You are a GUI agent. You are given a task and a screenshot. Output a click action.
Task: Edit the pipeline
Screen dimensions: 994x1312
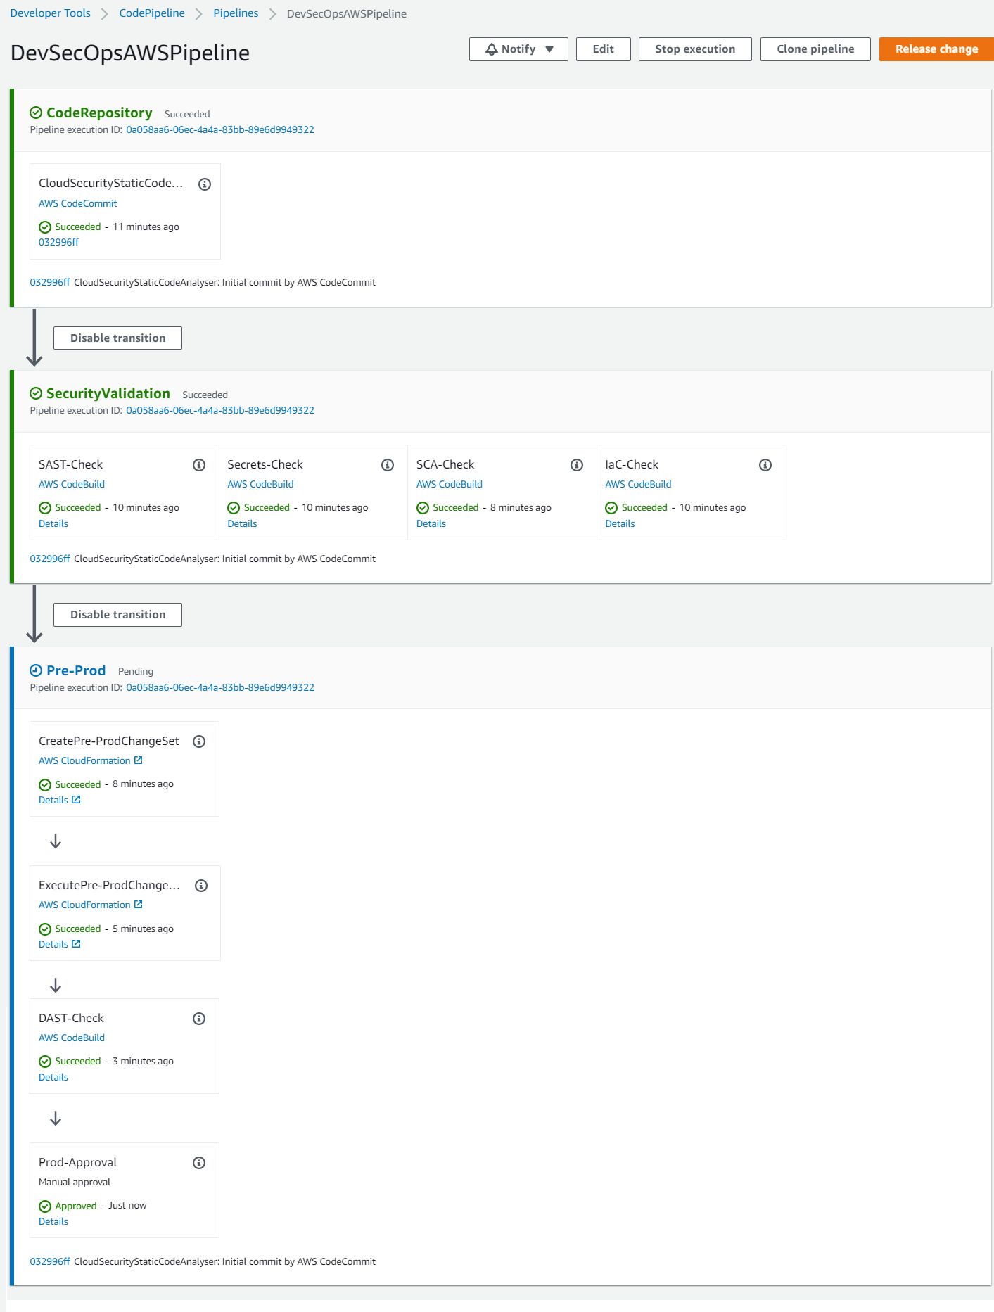[603, 49]
